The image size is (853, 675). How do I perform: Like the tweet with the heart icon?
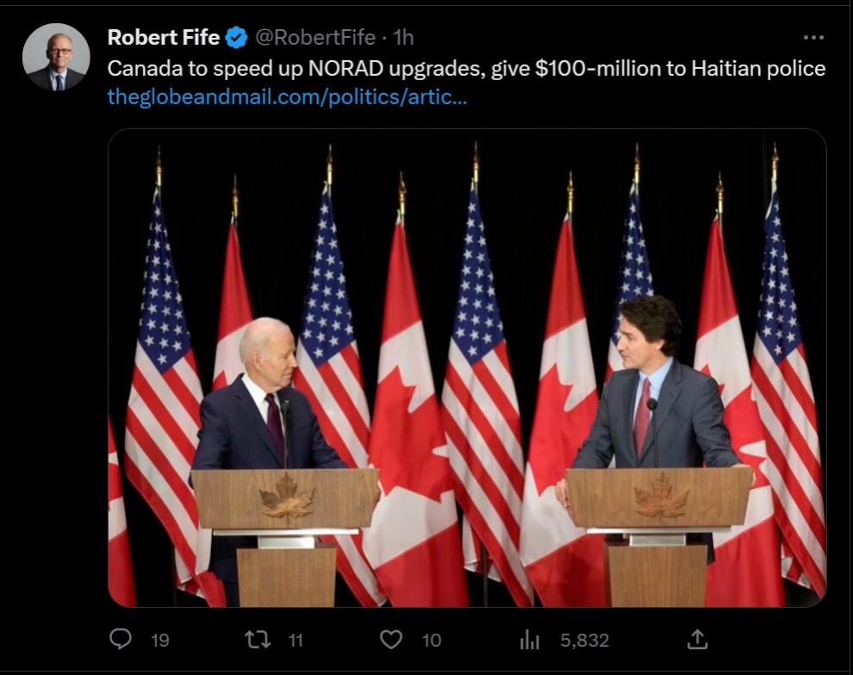click(x=391, y=639)
